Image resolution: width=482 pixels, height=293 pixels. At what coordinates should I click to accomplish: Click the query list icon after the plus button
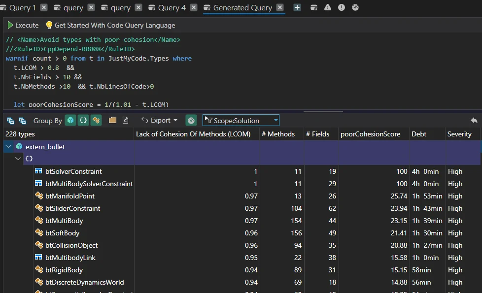(x=314, y=8)
